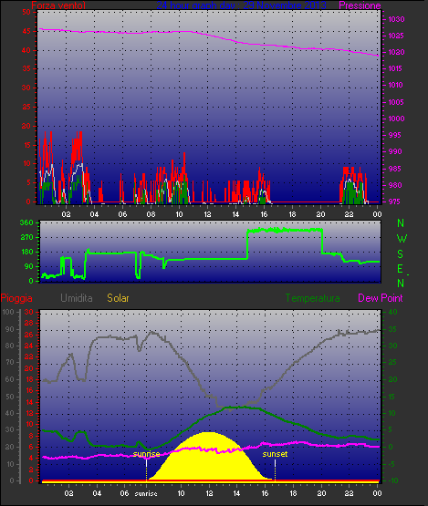Click the 1030 pressure axis value

tap(396, 19)
